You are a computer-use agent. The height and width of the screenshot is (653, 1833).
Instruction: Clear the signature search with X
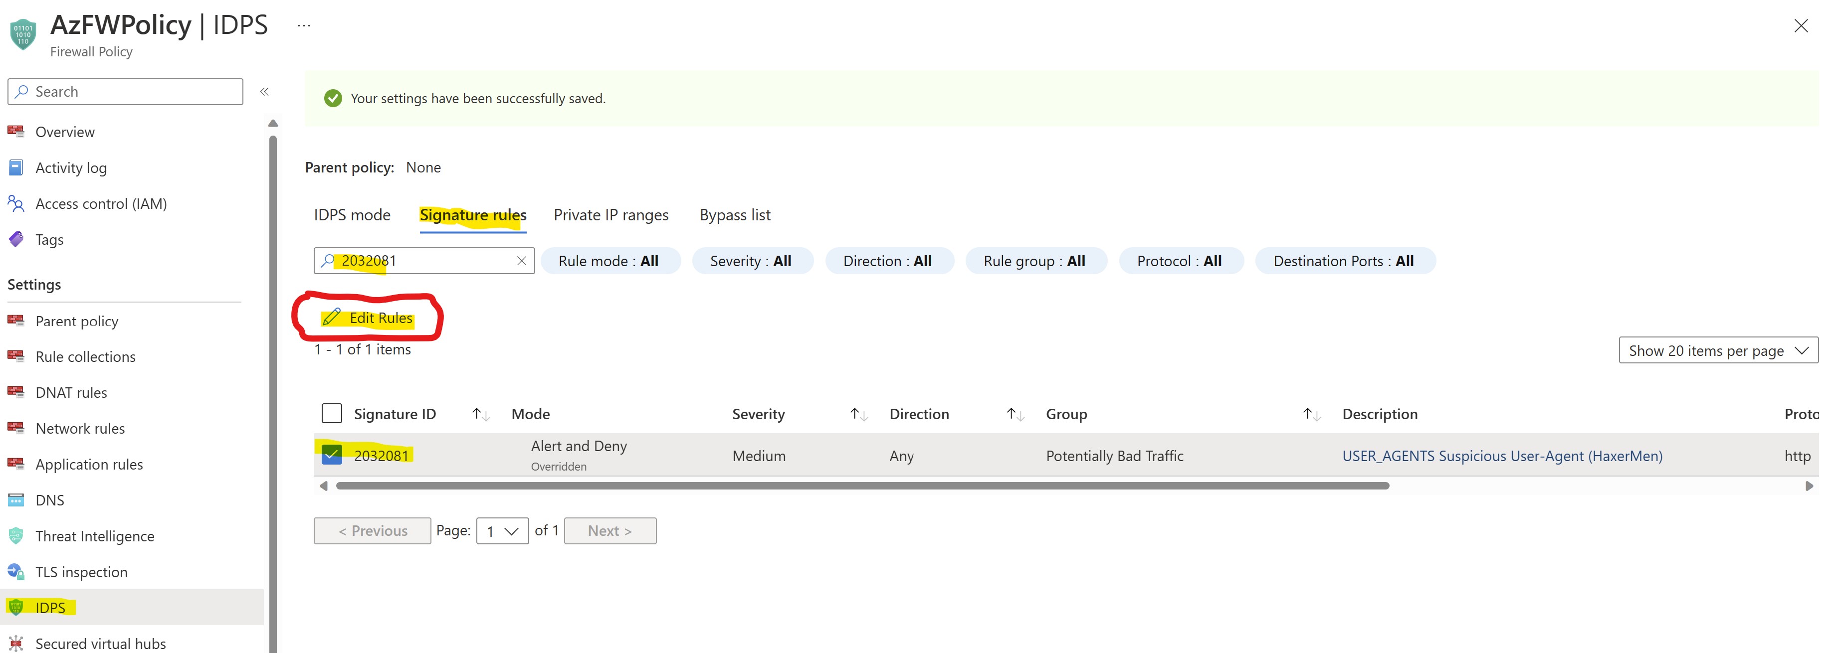pos(522,261)
